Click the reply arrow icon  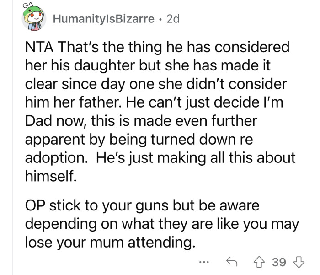tap(233, 262)
